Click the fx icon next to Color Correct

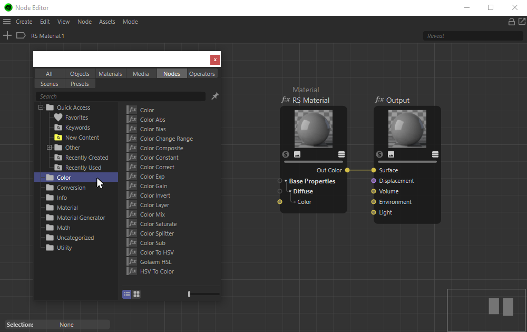tap(132, 167)
